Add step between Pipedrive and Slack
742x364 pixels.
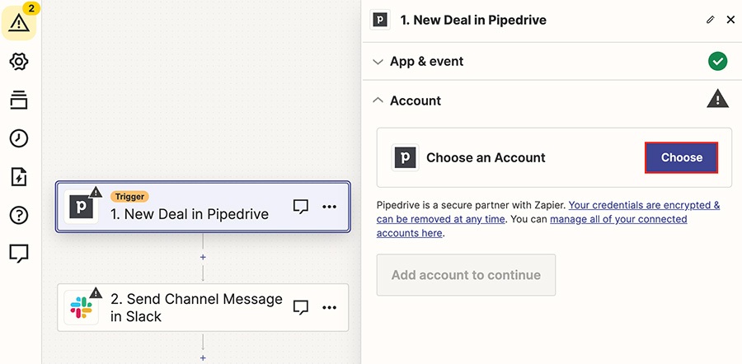click(203, 257)
